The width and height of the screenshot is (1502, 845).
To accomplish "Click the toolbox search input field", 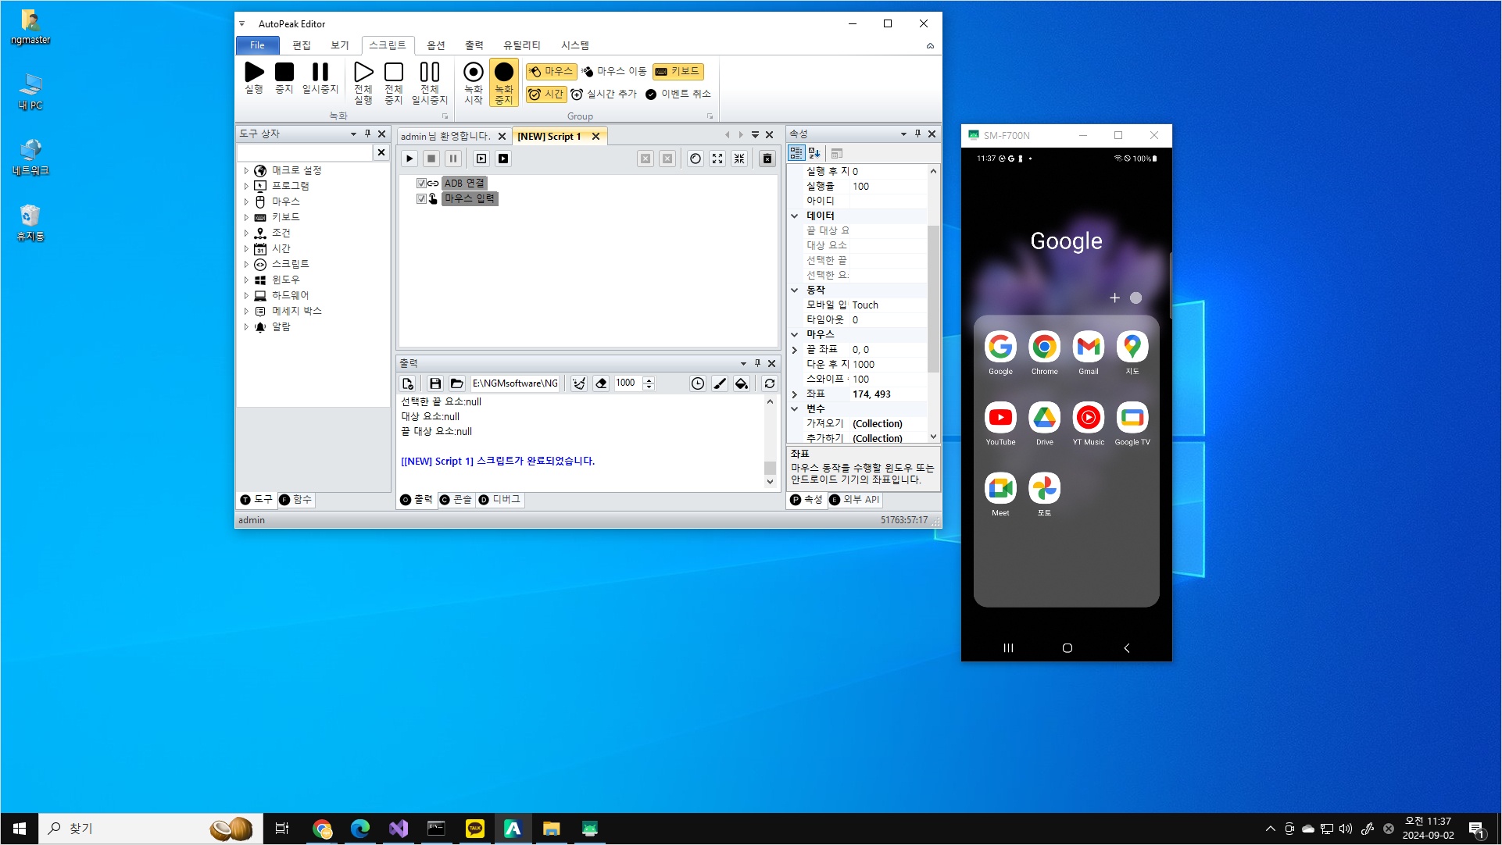I will 305,152.
